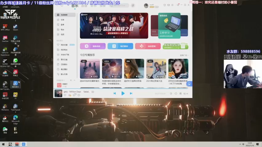Open the 歌单广场 link

click(x=184, y=55)
